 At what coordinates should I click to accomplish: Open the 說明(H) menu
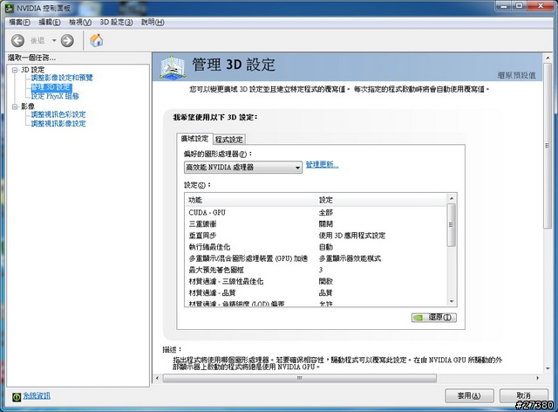click(153, 22)
